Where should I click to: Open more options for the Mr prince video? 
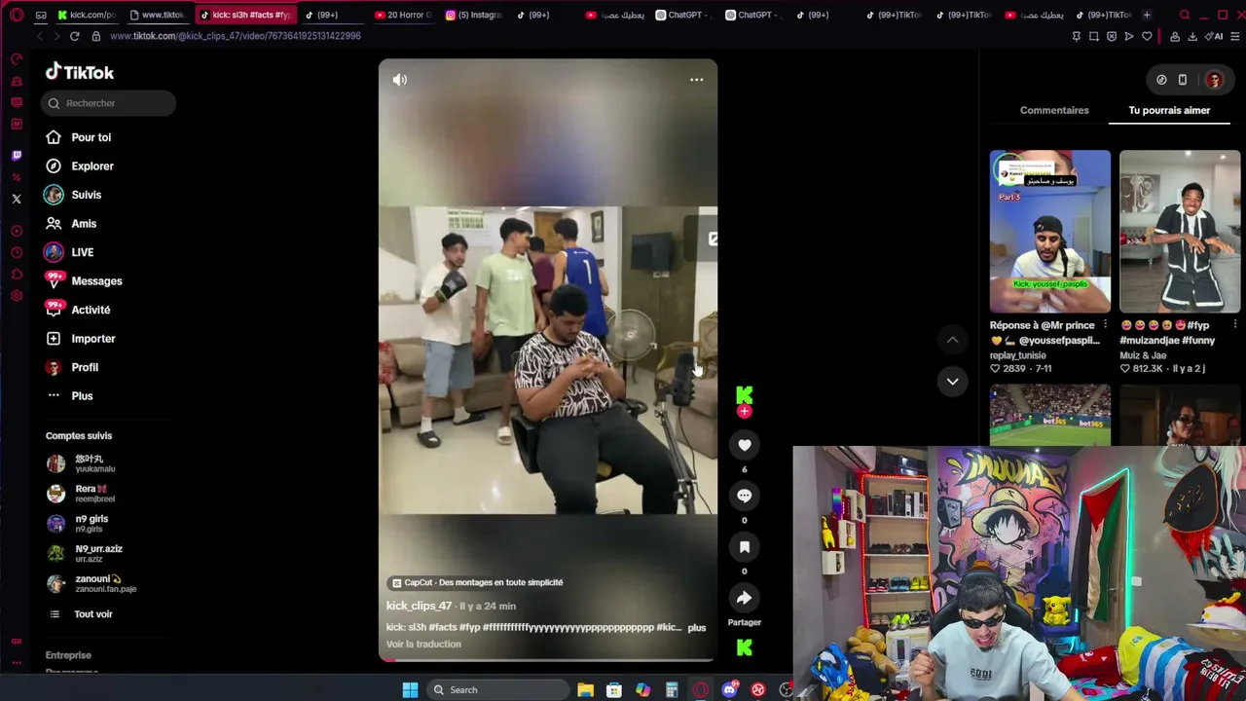pyautogui.click(x=1105, y=325)
